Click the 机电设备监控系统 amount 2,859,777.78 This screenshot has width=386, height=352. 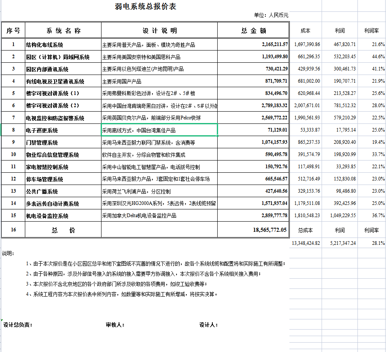coord(253,216)
